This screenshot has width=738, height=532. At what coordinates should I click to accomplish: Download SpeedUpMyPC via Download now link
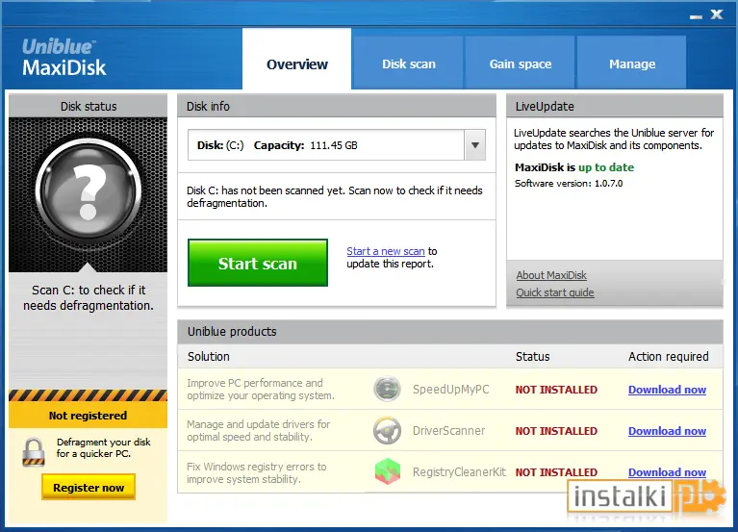click(667, 390)
